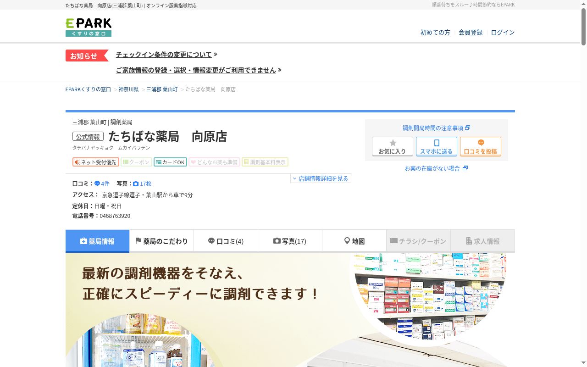Open the 口コミ(4) tab
The width and height of the screenshot is (587, 367).
coord(226,241)
